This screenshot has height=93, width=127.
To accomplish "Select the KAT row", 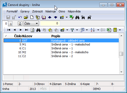I will [61, 41].
